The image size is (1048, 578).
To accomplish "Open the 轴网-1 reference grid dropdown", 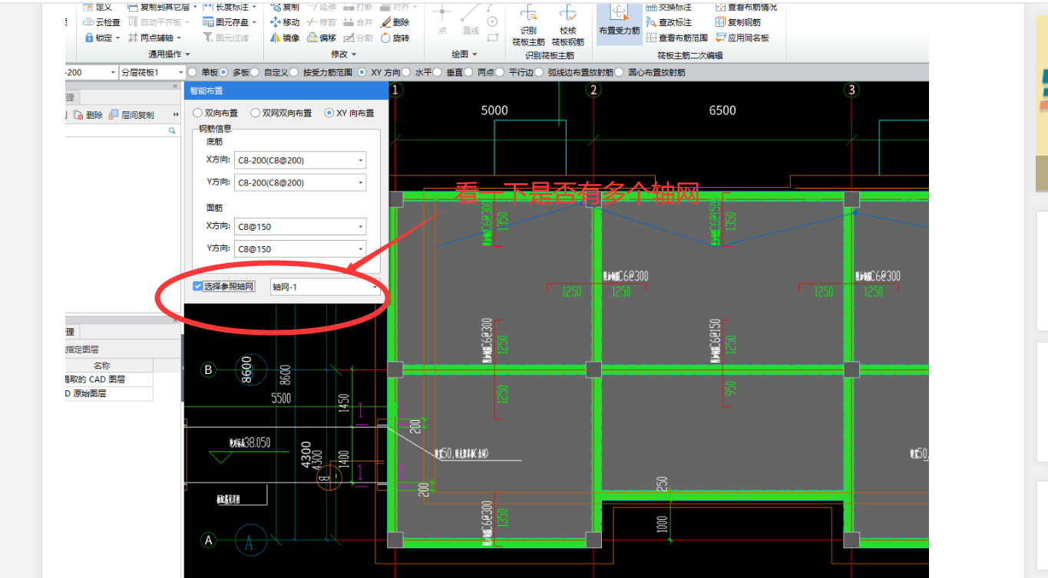I will (326, 287).
